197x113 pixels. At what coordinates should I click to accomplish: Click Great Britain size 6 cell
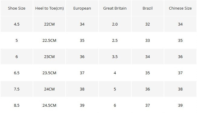pos(115,105)
